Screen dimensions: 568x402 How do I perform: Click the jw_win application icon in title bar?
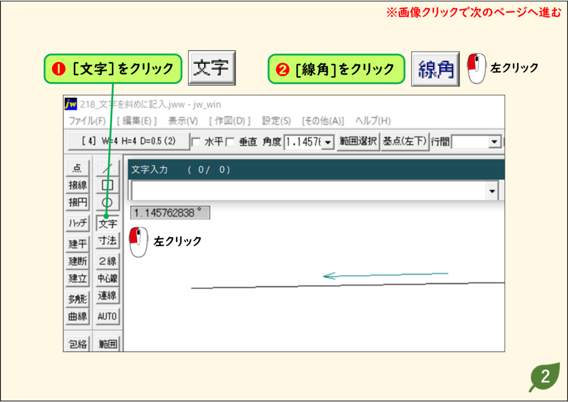(x=70, y=104)
